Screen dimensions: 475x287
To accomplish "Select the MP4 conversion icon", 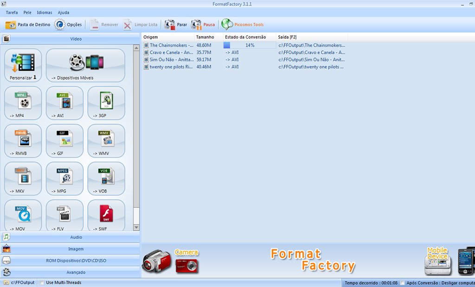I will click(x=23, y=103).
